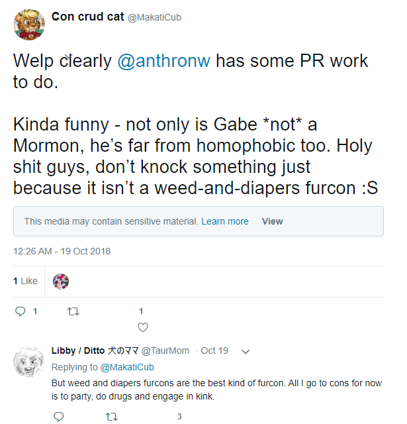Open the Oct 19 reply timestamp
The image size is (407, 424).
214,351
